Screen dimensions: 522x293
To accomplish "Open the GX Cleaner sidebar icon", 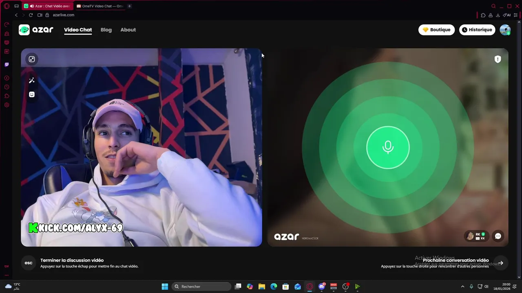I will [7, 34].
